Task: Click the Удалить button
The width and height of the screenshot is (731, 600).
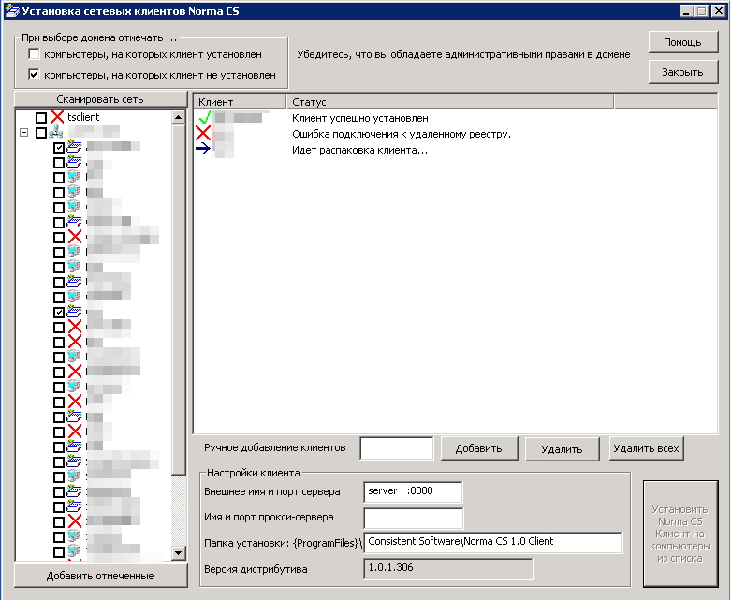Action: pyautogui.click(x=562, y=449)
